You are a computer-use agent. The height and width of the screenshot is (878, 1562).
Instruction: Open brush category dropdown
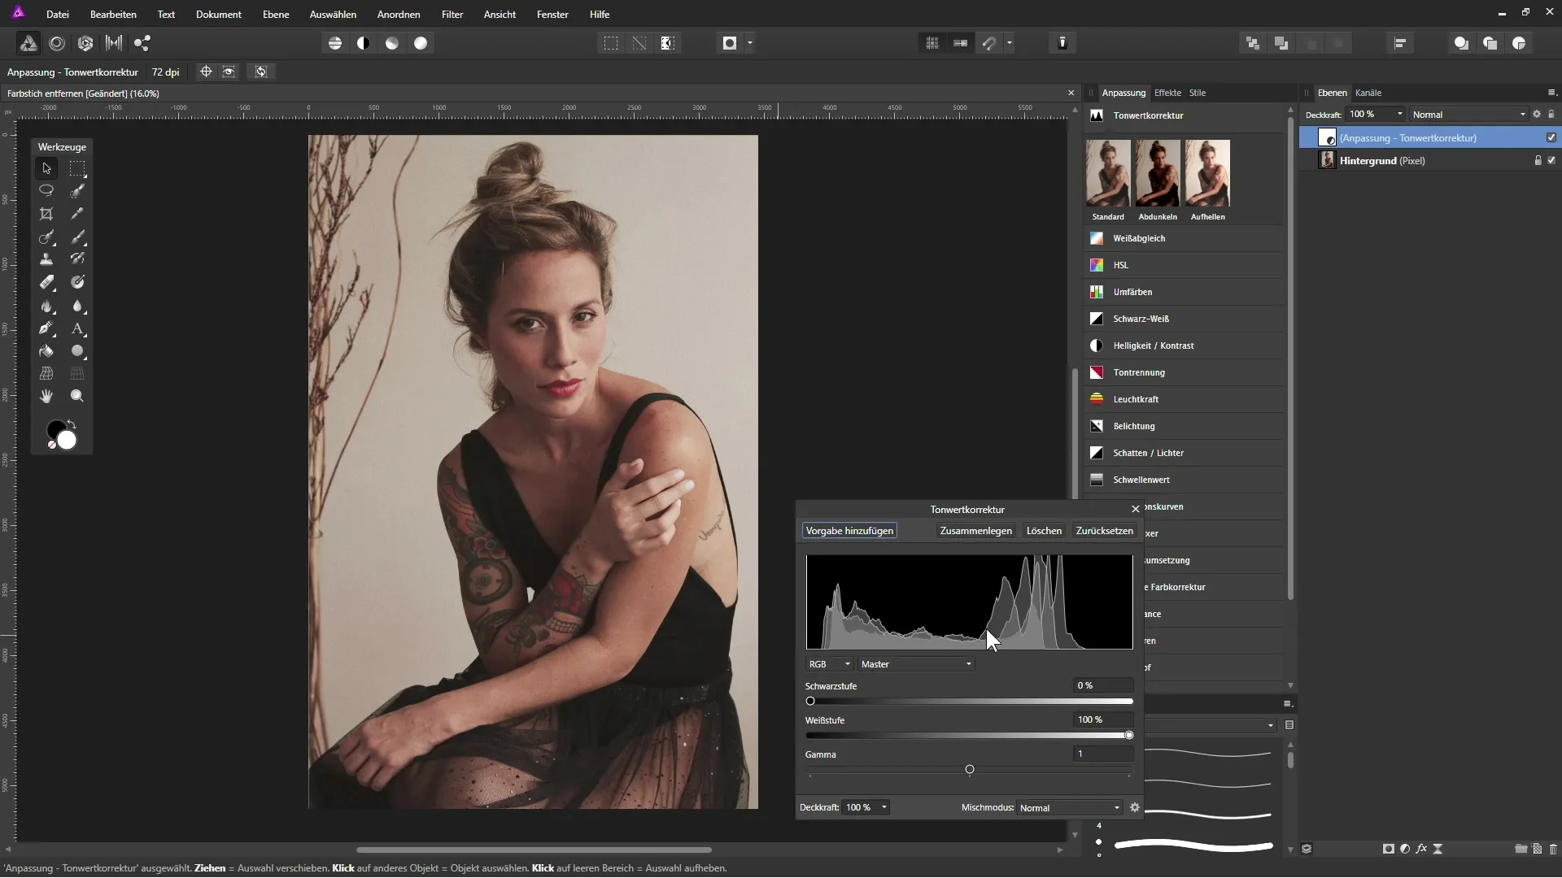click(x=1211, y=725)
